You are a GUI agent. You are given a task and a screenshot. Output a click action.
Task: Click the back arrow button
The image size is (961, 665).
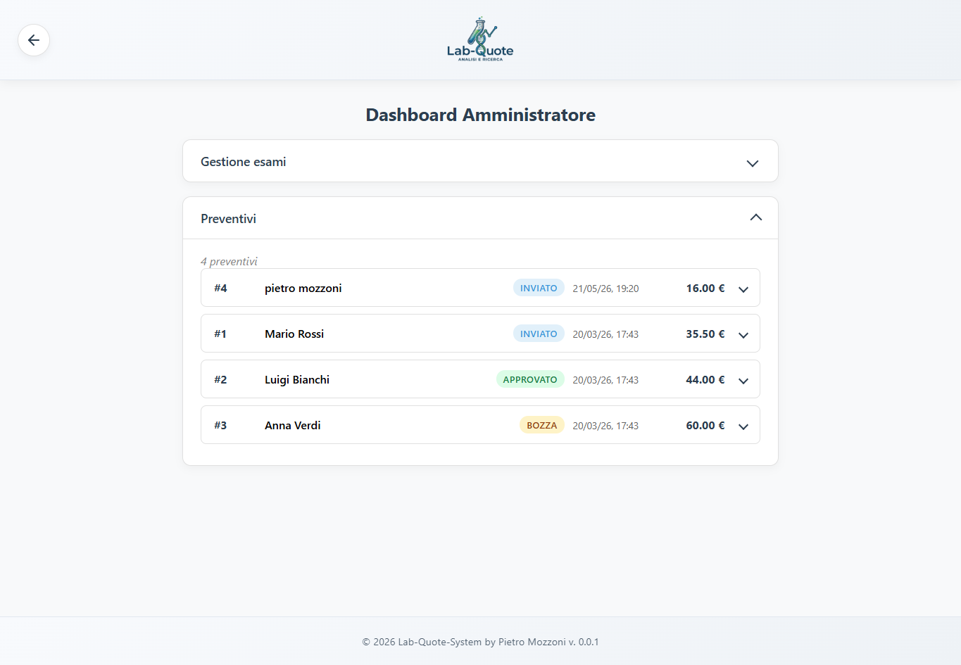pyautogui.click(x=34, y=40)
